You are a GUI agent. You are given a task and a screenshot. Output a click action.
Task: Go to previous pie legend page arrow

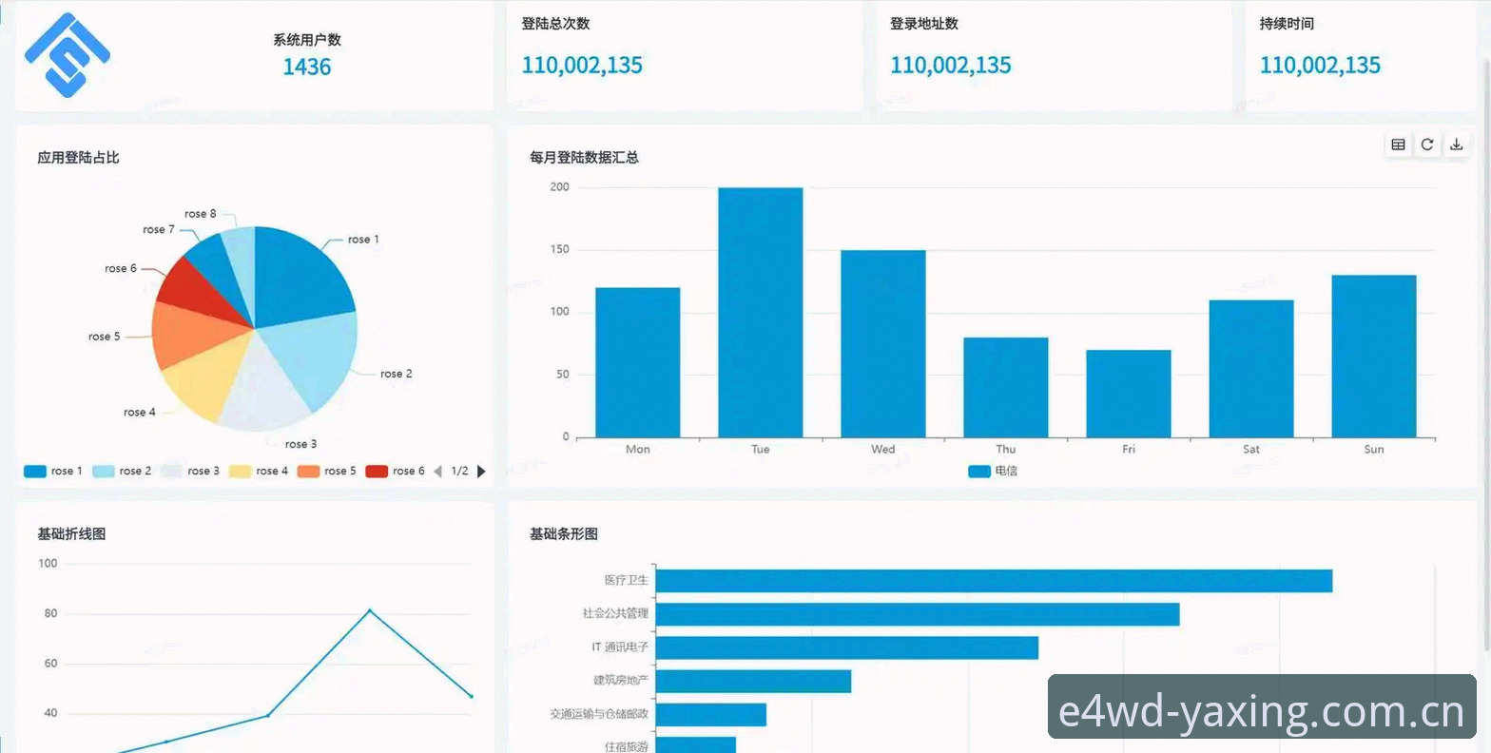point(437,471)
